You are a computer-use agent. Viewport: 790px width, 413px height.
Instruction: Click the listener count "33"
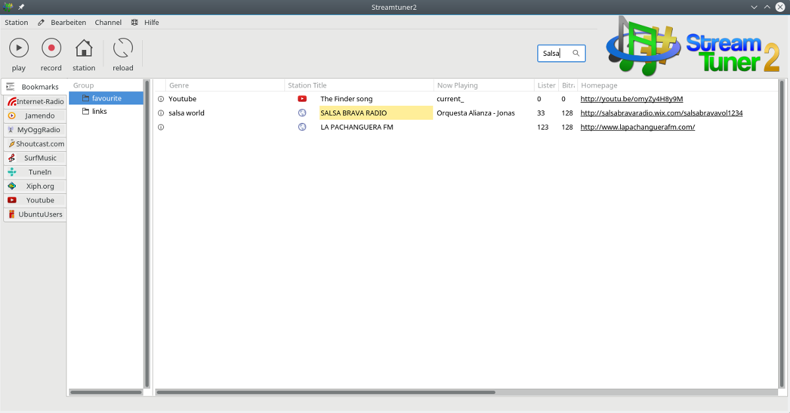[x=541, y=113]
